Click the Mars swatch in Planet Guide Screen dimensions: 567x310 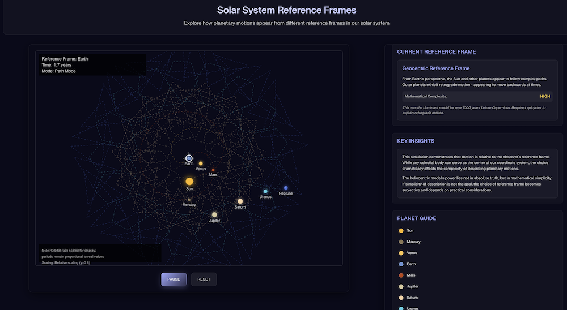[401, 275]
